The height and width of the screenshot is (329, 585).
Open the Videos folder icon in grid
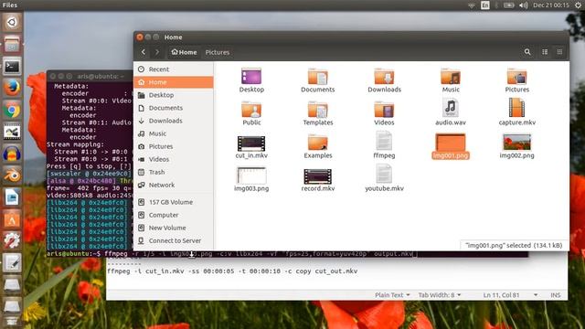(384, 110)
